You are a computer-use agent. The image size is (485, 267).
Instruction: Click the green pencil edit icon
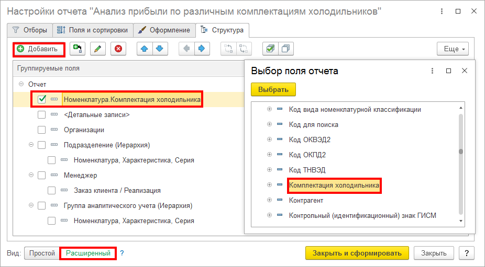[x=97, y=49]
